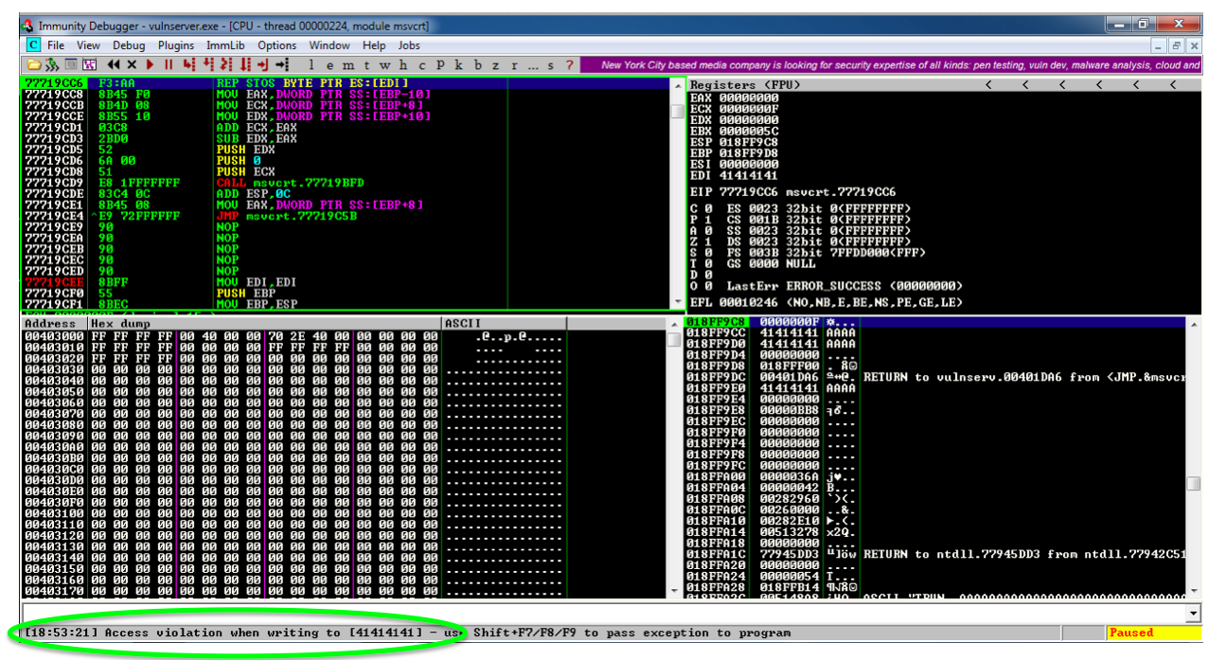
Task: Show the breakpoints window 'b' button
Action: [x=478, y=65]
